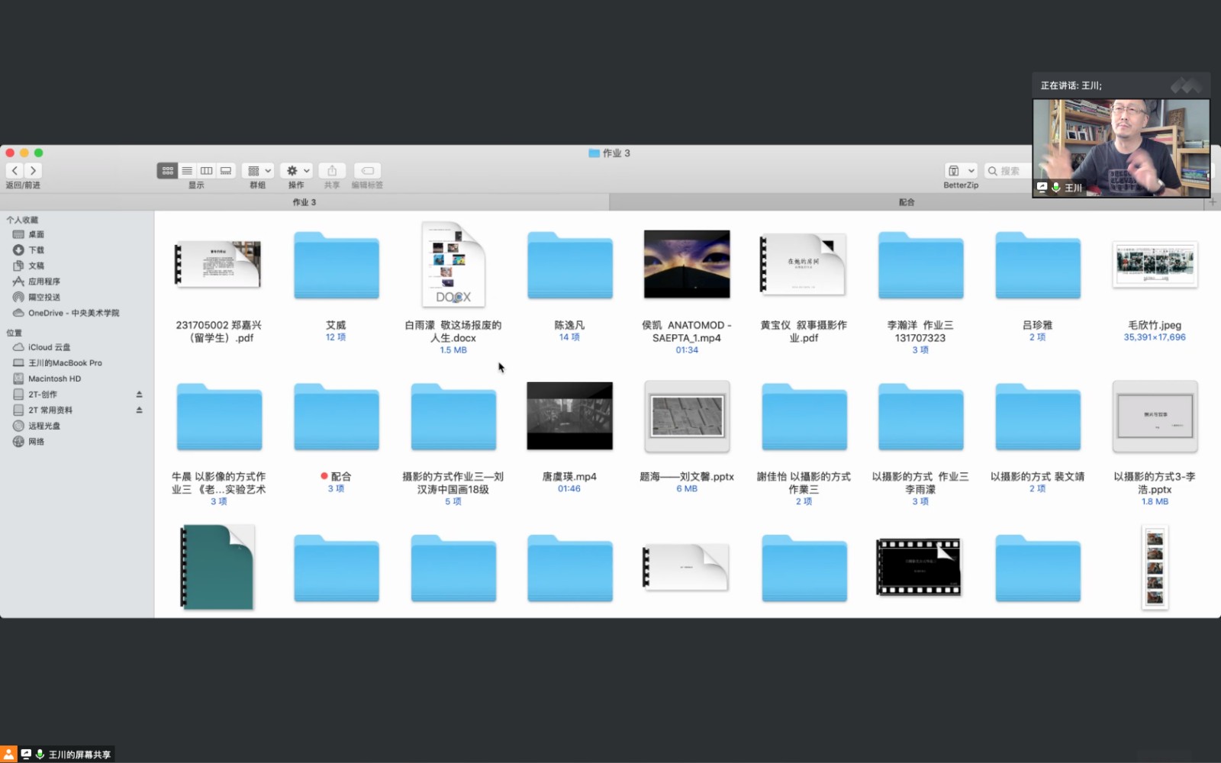Select the 艾威 folder
Image resolution: width=1221 pixels, height=763 pixels.
click(x=337, y=265)
